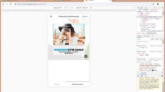Switch to the Фильтр tab

pyautogui.click(x=57, y=84)
